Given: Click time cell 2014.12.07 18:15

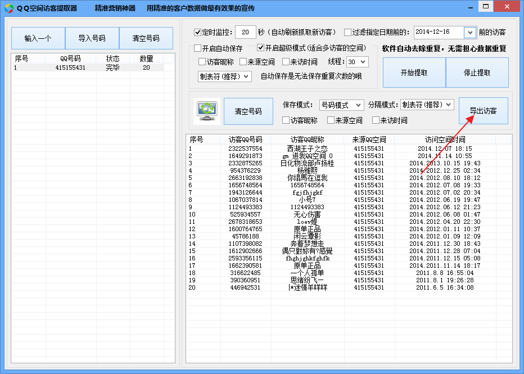Looking at the screenshot, I should click(x=445, y=148).
